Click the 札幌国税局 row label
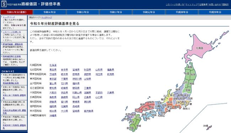The height and width of the screenshot is (133, 231). click(x=36, y=65)
